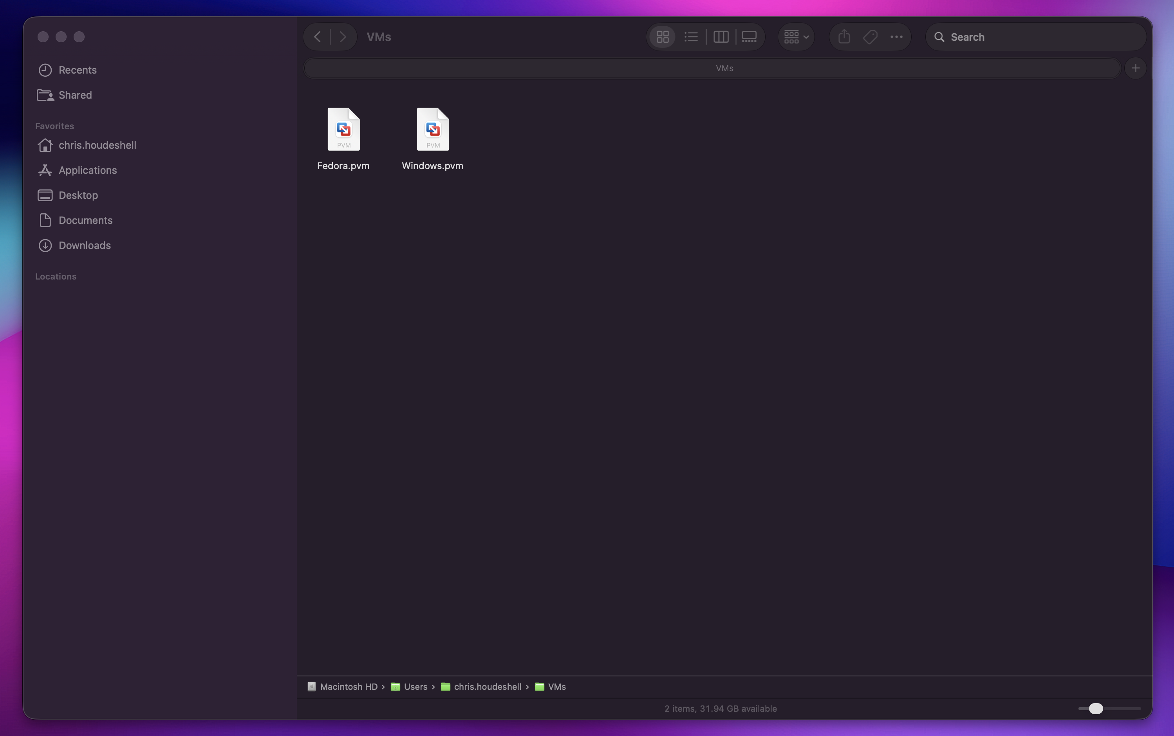The height and width of the screenshot is (736, 1174).
Task: Add a new tab with plus button
Action: coord(1136,68)
